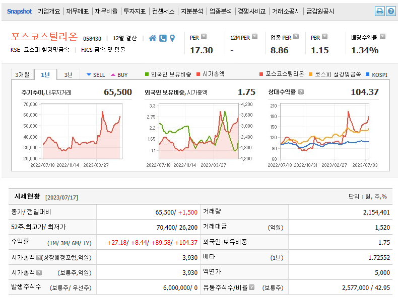Click the 주가추이 price chart
398x300 pixels.
pos(82,131)
